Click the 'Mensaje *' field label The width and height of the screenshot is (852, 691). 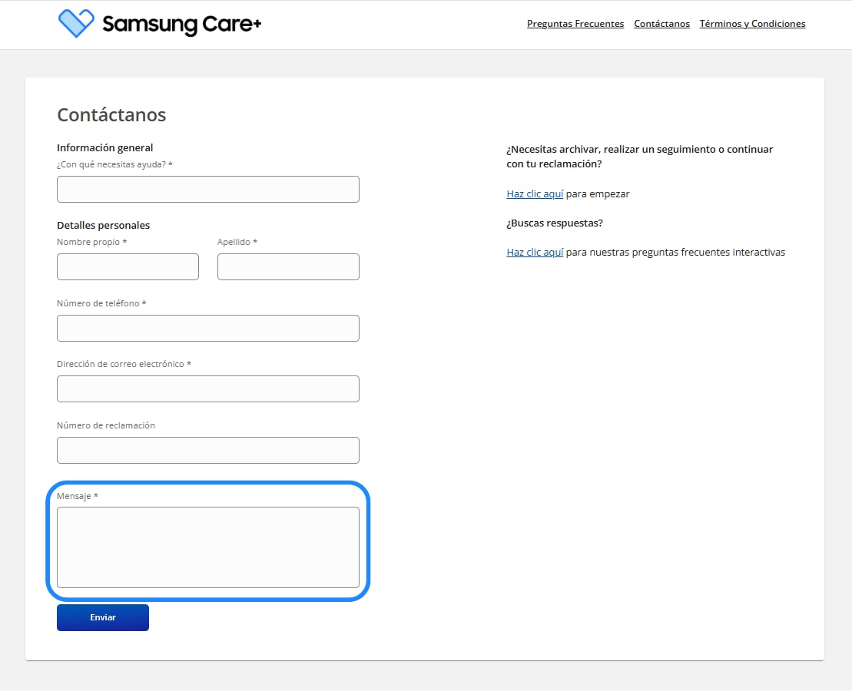point(77,497)
